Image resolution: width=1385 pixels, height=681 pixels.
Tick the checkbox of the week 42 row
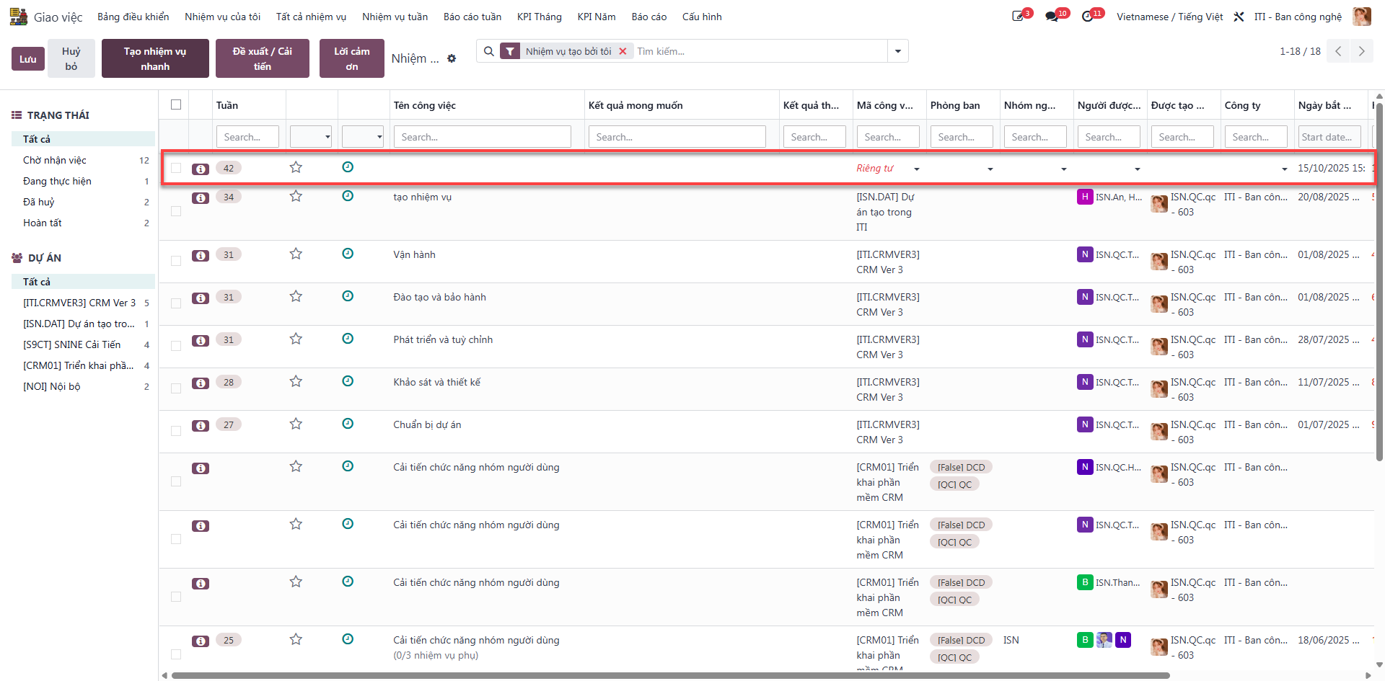pyautogui.click(x=176, y=168)
